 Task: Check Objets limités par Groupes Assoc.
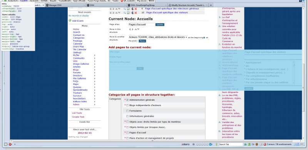tap(127, 127)
